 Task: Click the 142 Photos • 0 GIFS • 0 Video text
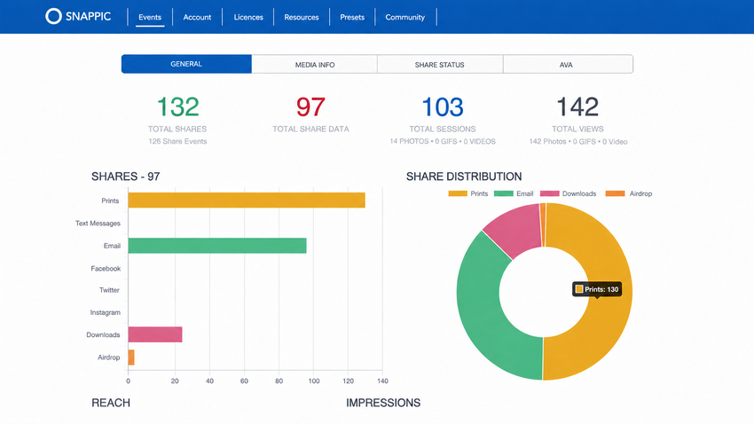tap(578, 142)
